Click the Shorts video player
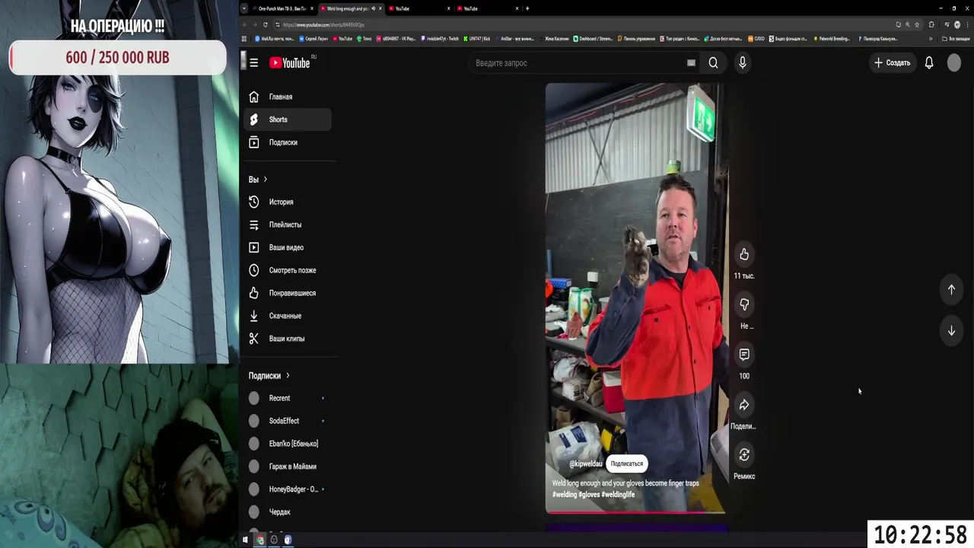The image size is (974, 548). (x=636, y=297)
